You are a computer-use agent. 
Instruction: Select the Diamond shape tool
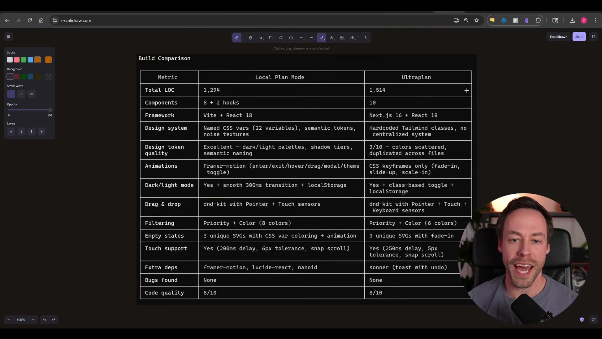point(281,38)
